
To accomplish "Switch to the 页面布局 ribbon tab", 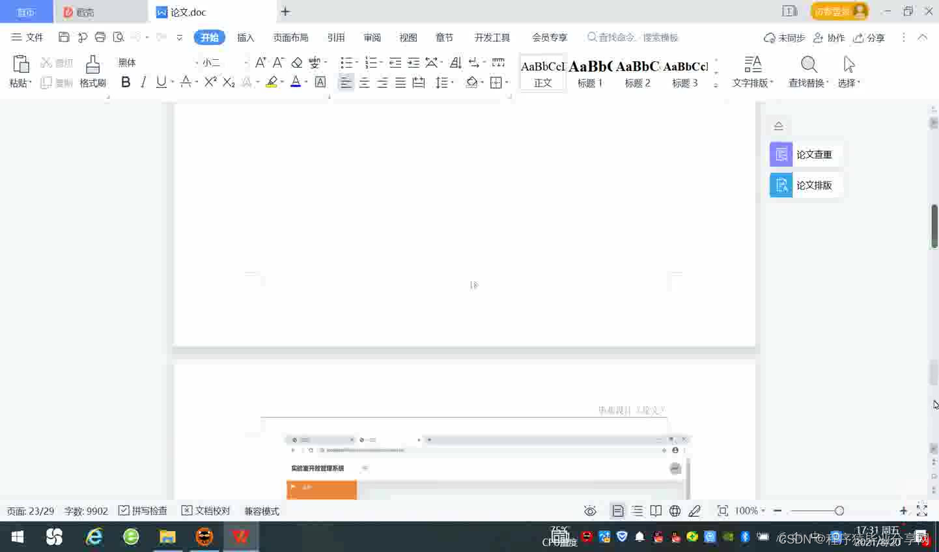I will 290,37.
